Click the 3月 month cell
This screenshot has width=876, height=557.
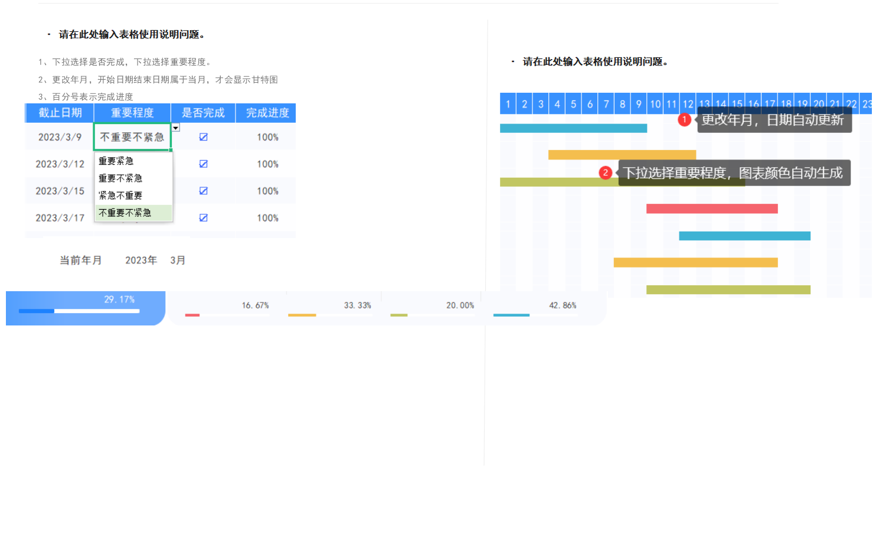click(x=178, y=260)
